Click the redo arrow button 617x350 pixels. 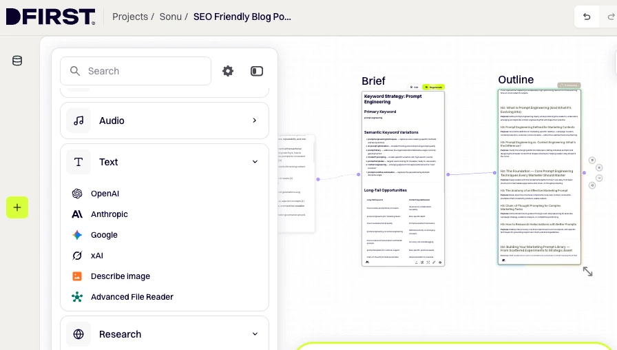[x=611, y=17]
